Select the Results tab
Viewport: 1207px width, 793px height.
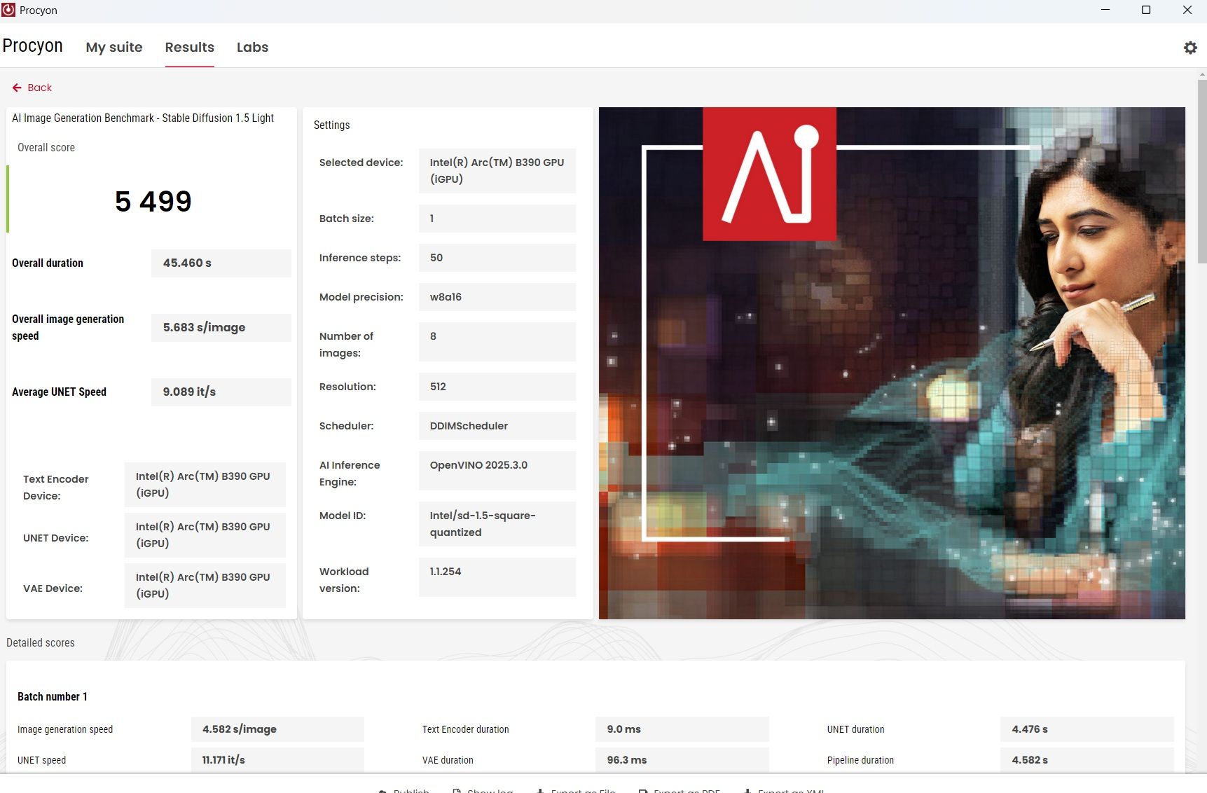189,47
